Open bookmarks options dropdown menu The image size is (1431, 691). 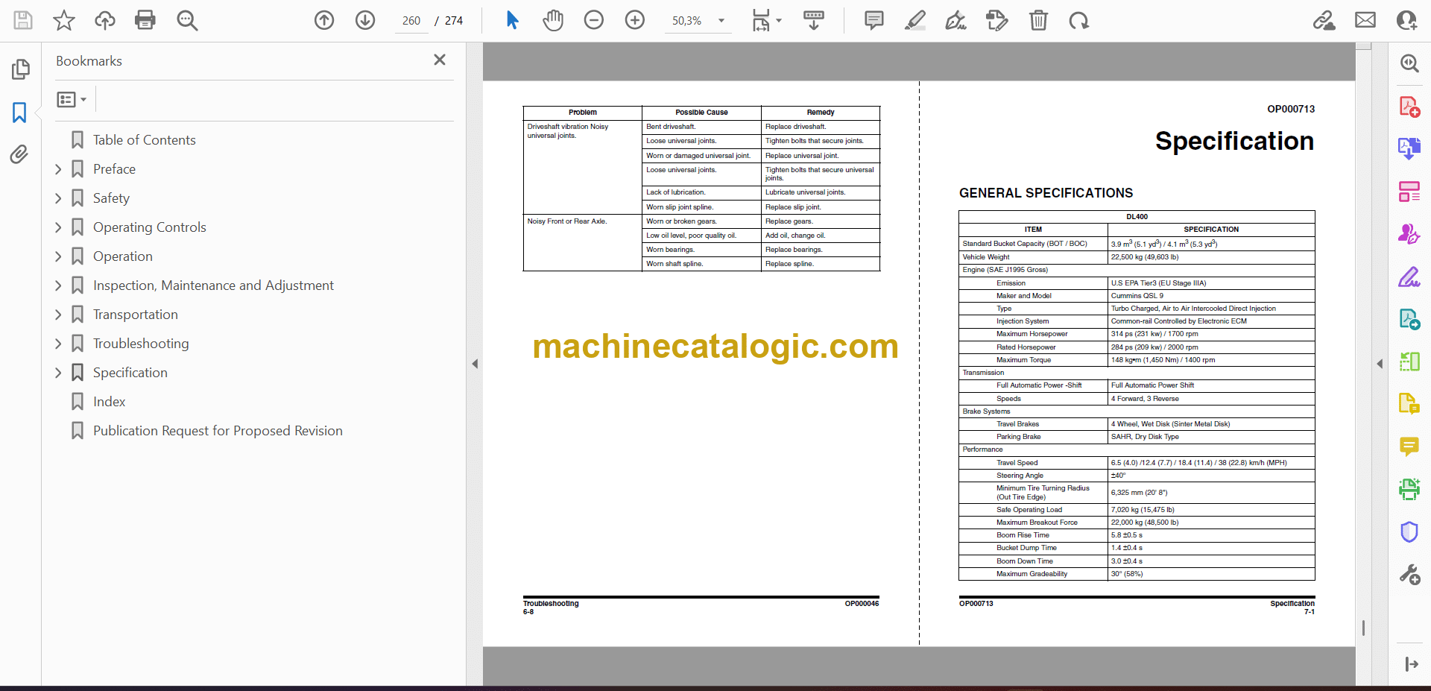pyautogui.click(x=72, y=100)
